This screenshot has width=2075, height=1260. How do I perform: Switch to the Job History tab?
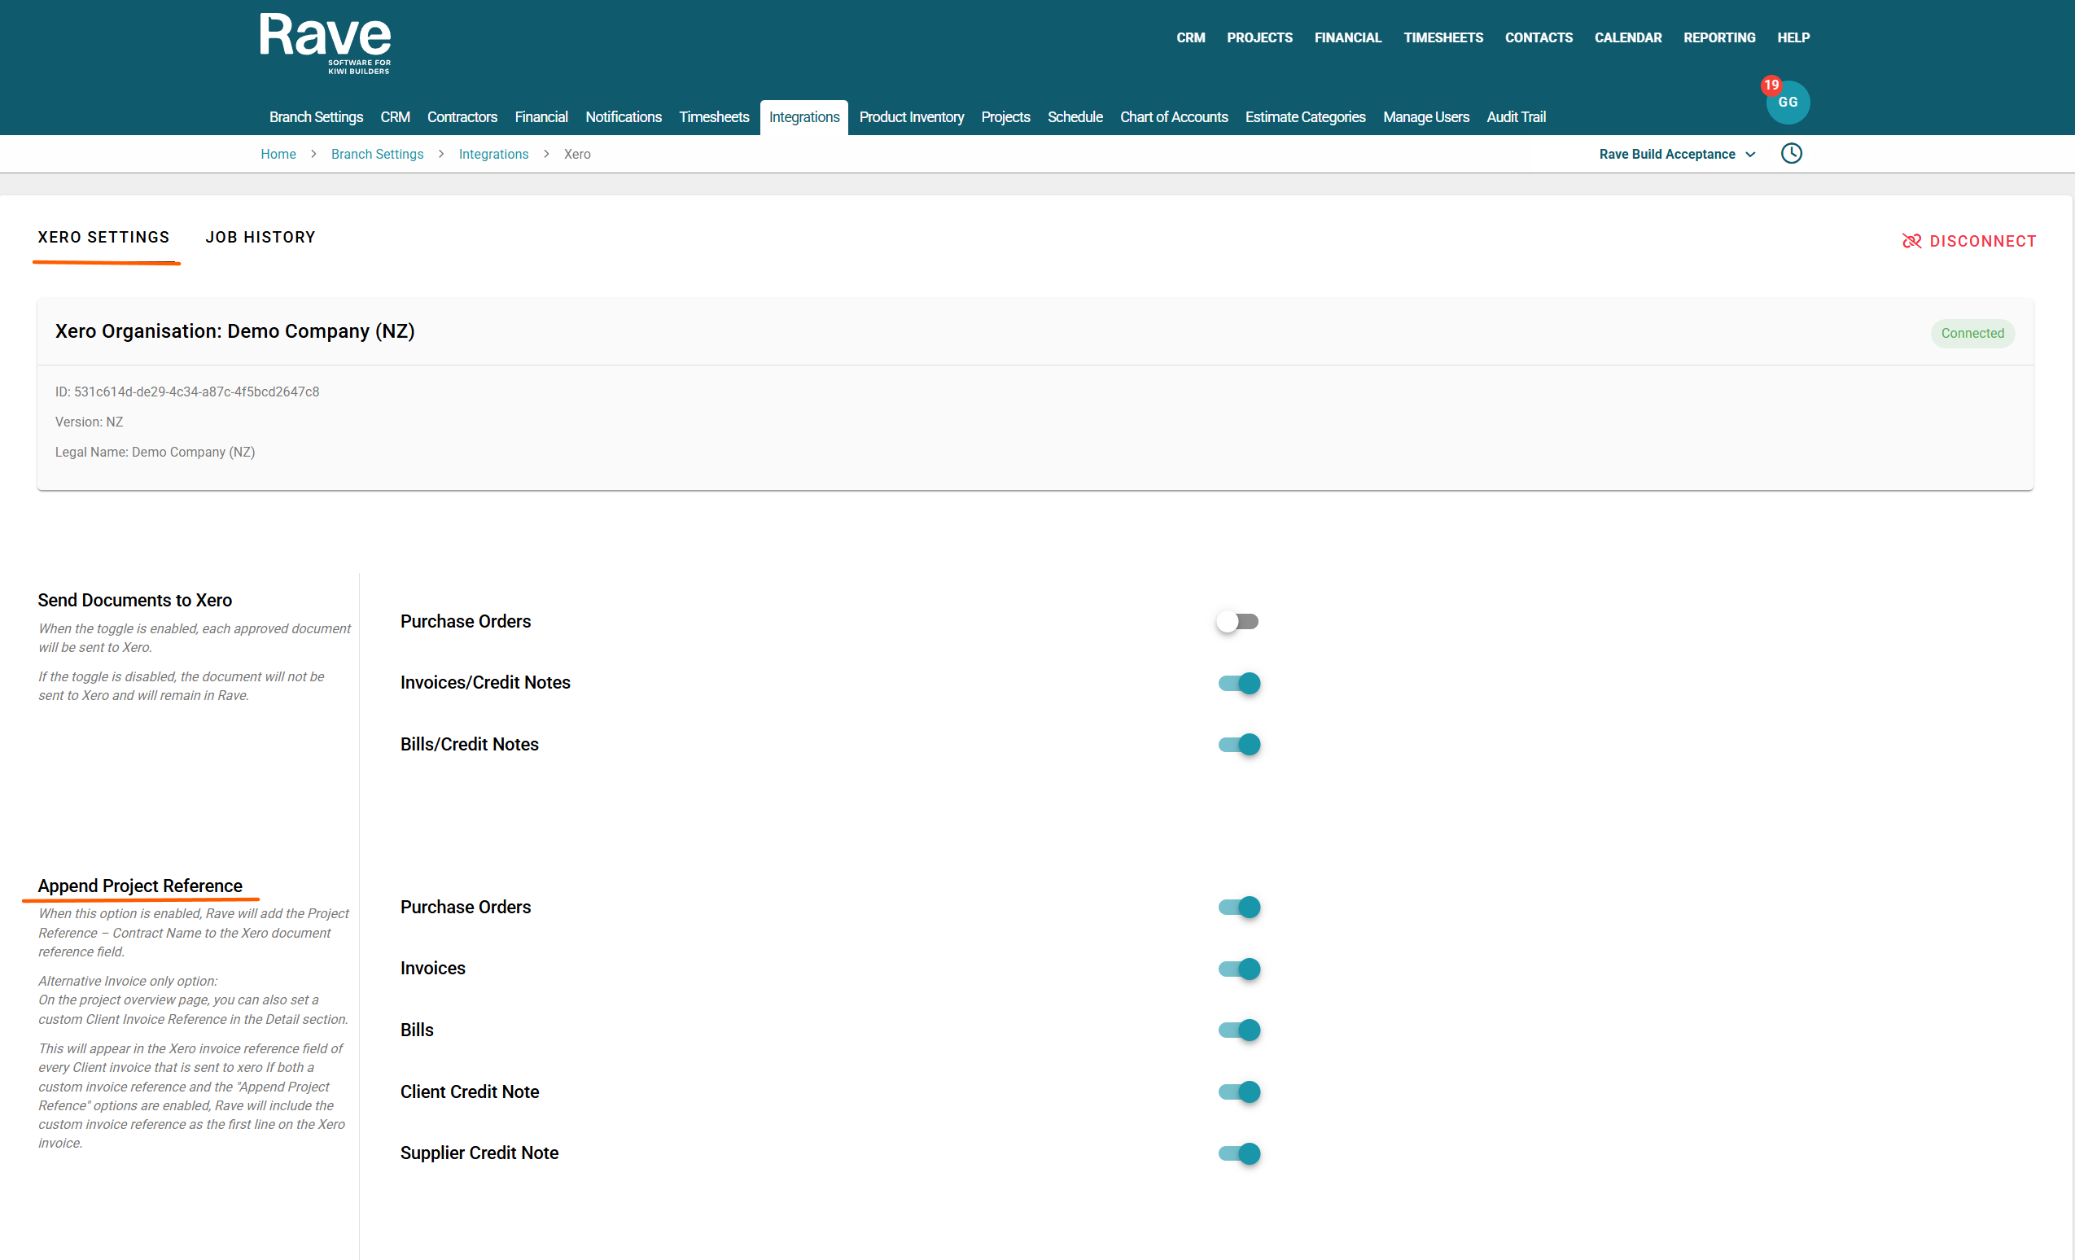click(260, 238)
